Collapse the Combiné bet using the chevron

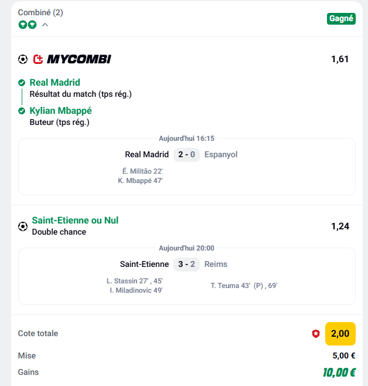pyautogui.click(x=45, y=25)
